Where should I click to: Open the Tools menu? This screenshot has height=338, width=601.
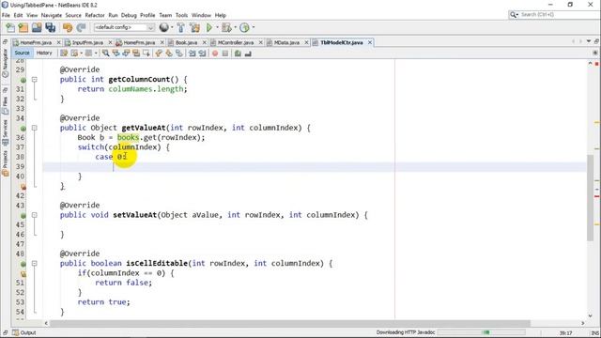tap(181, 15)
